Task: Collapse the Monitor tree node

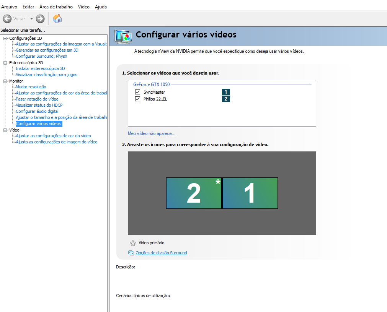Action: click(5, 81)
